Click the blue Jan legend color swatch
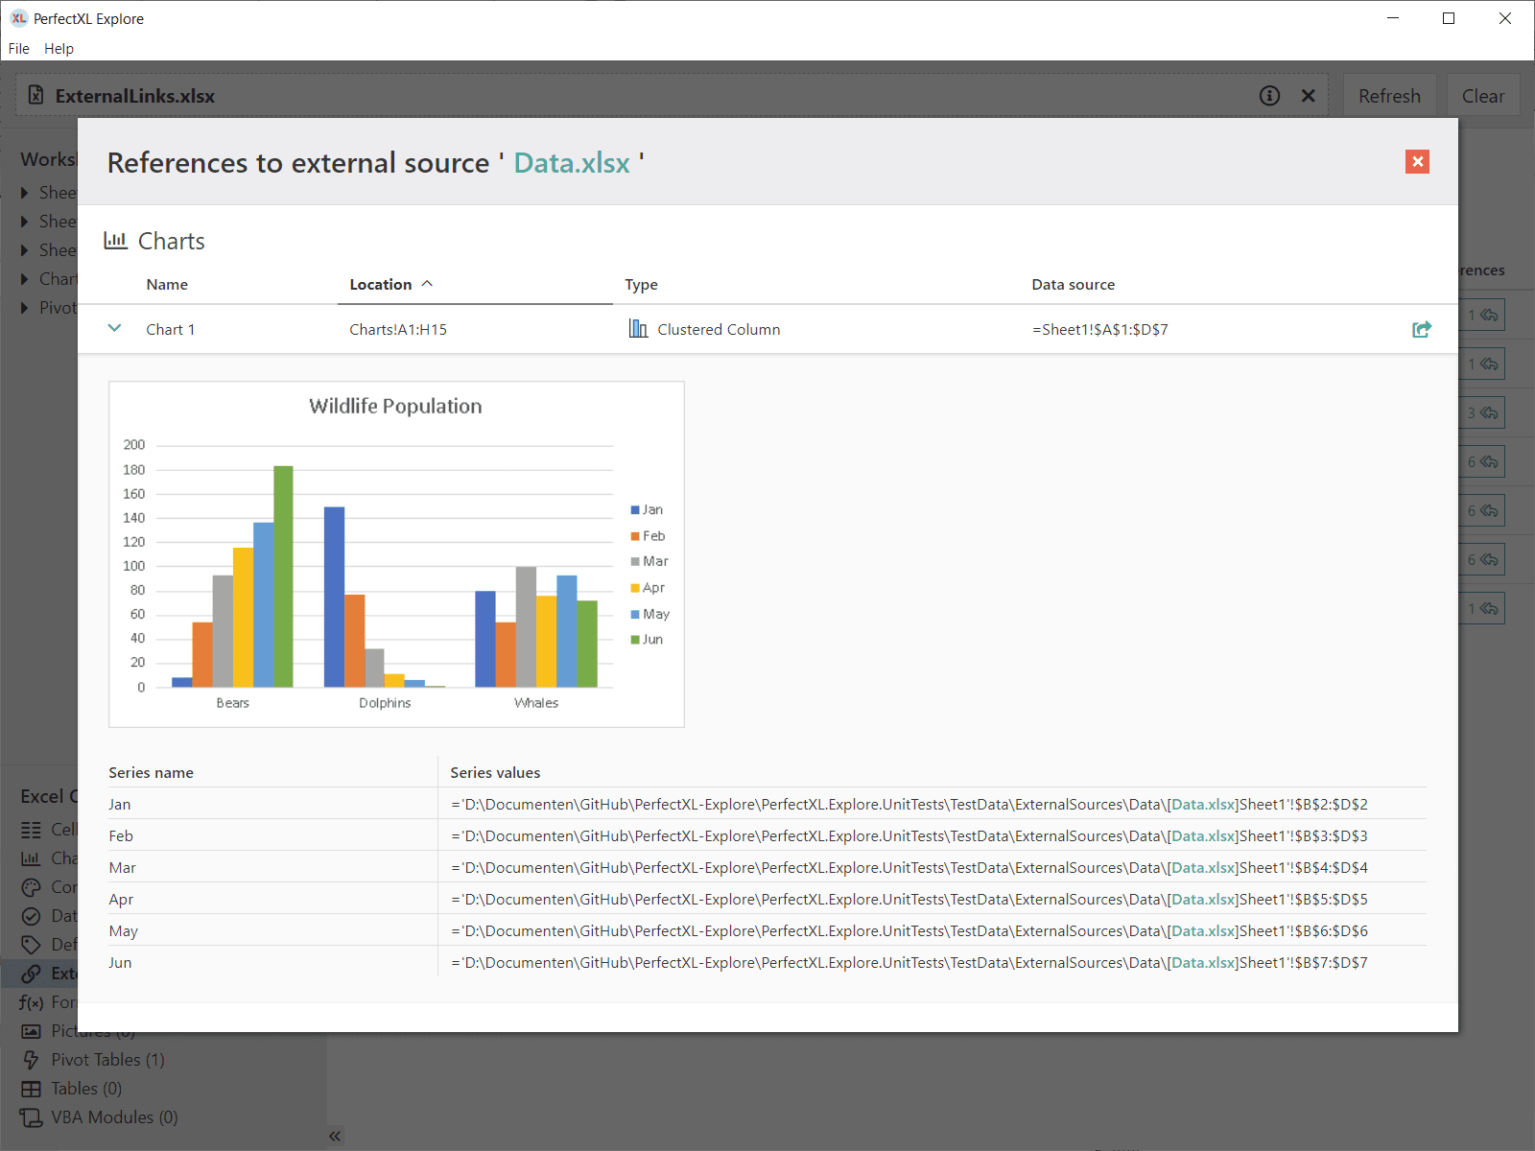The width and height of the screenshot is (1535, 1151). pos(635,510)
